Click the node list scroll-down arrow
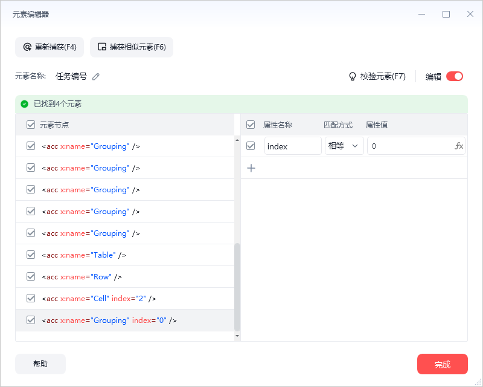The height and width of the screenshot is (387, 483). [x=237, y=336]
